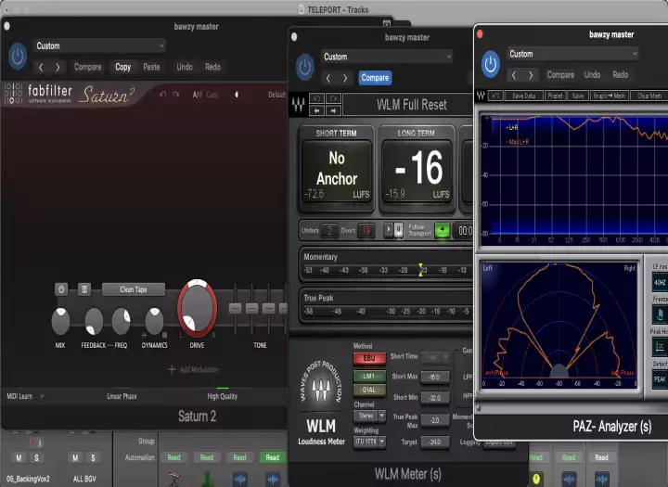
Task: Click WLM previous preset left arrow
Action: click(x=316, y=110)
